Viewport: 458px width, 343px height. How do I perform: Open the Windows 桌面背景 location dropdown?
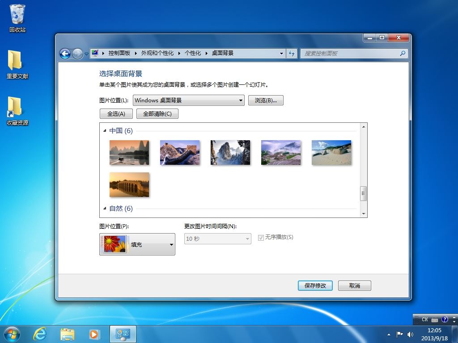tap(189, 100)
